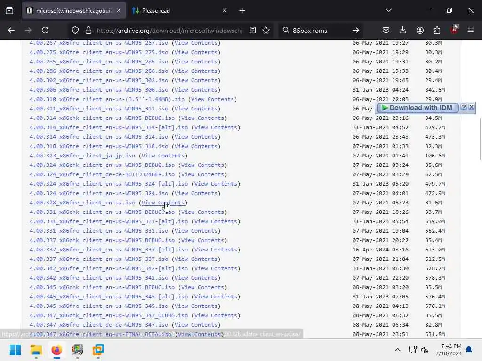Click date 16-Apr-2024 03:16
Screen dimensions: 482x361
(x=380, y=250)
